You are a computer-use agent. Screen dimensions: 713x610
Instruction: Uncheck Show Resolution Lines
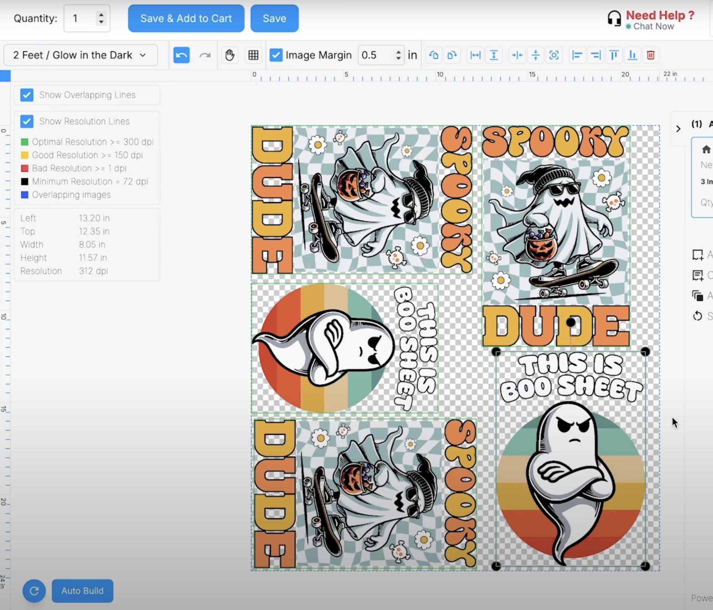click(27, 121)
